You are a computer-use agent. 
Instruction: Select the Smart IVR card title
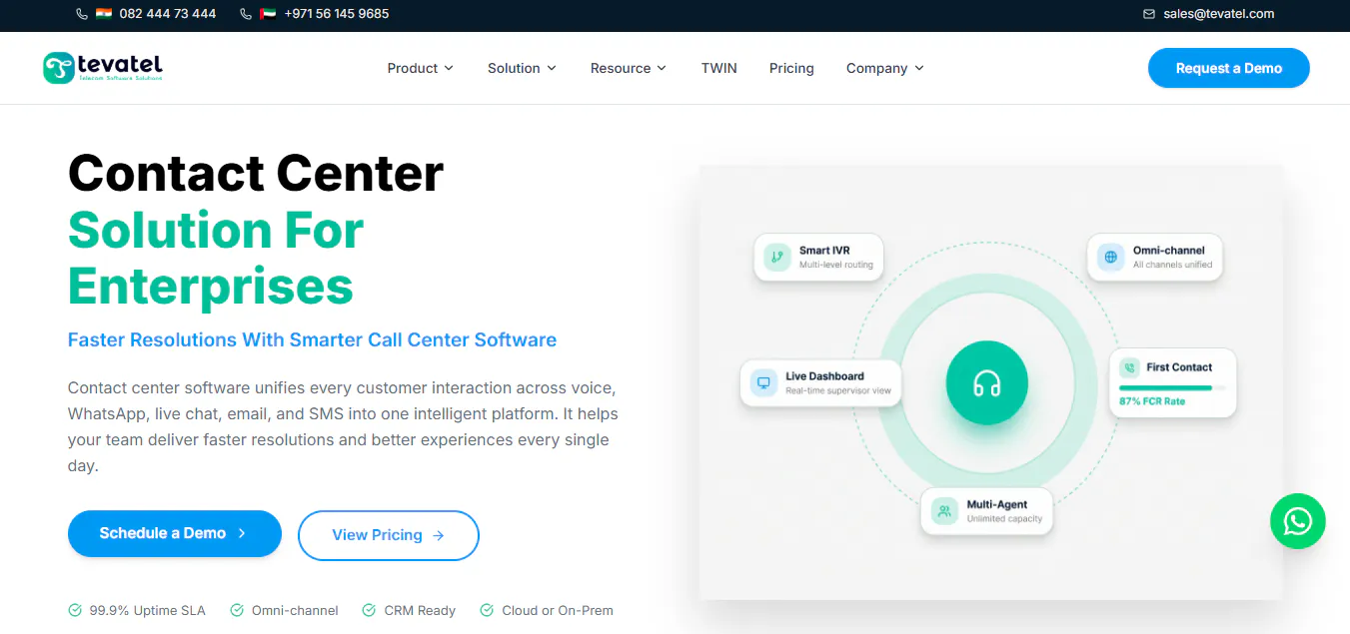824,251
